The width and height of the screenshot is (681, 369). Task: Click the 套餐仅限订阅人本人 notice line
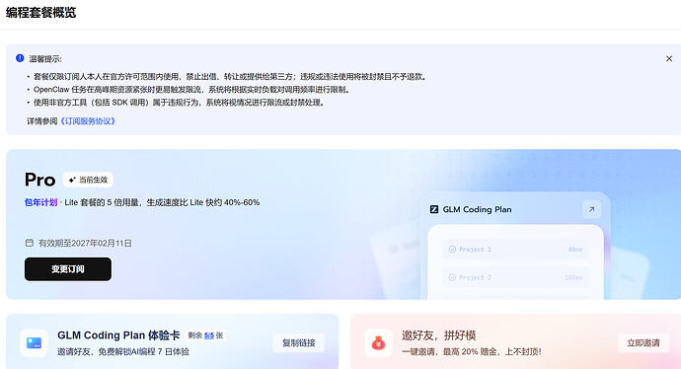231,76
